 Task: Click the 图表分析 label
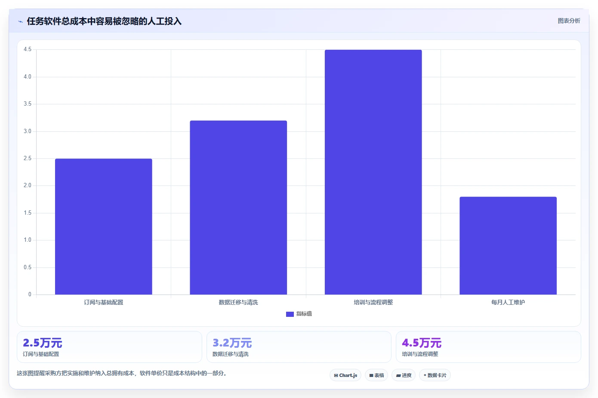click(569, 21)
